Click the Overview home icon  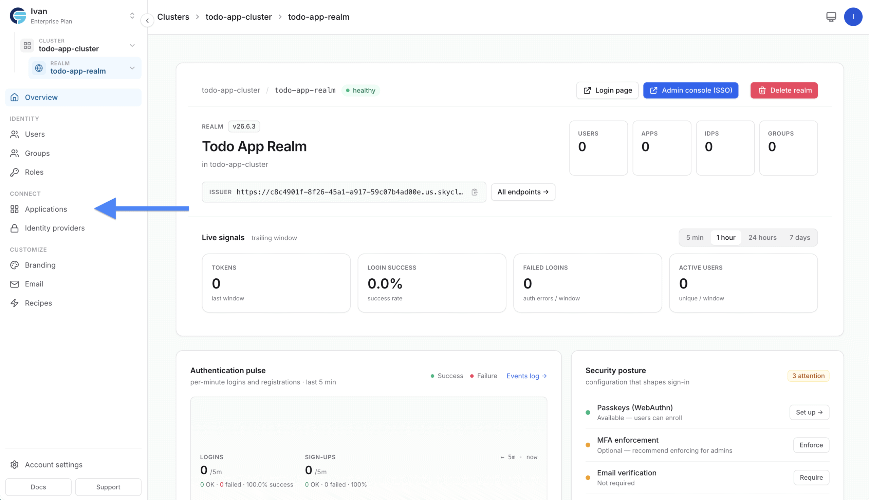coord(15,97)
